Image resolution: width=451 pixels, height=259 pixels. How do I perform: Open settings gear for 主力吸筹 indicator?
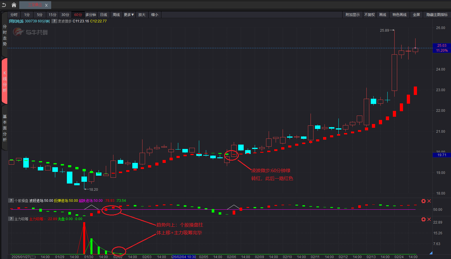pos(423,219)
